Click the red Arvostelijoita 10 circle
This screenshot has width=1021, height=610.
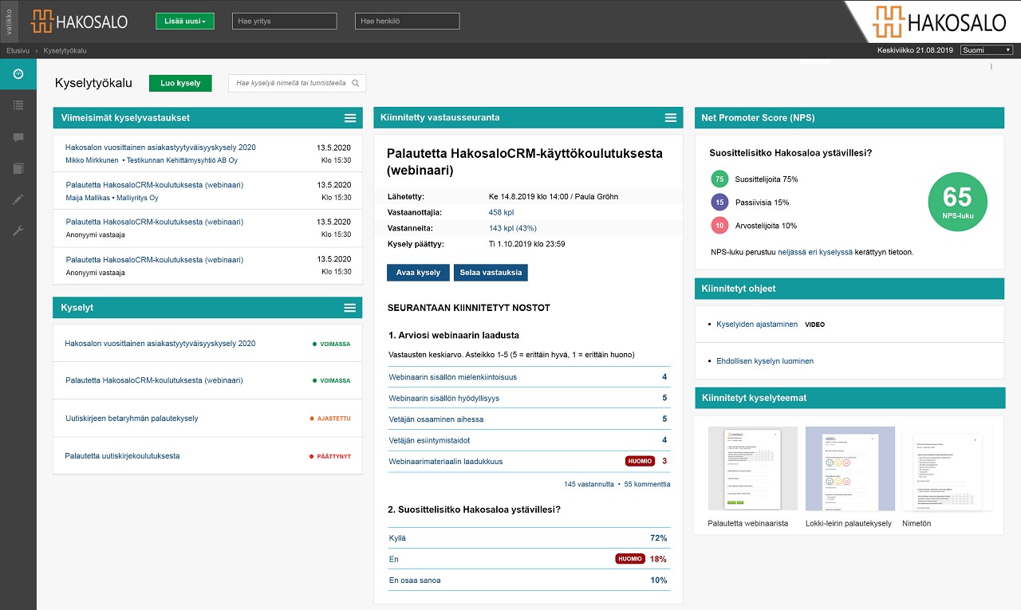pyautogui.click(x=719, y=226)
